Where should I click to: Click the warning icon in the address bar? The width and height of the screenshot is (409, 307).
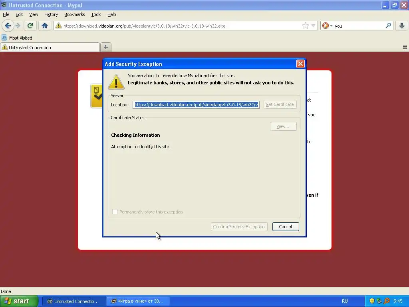(x=58, y=26)
